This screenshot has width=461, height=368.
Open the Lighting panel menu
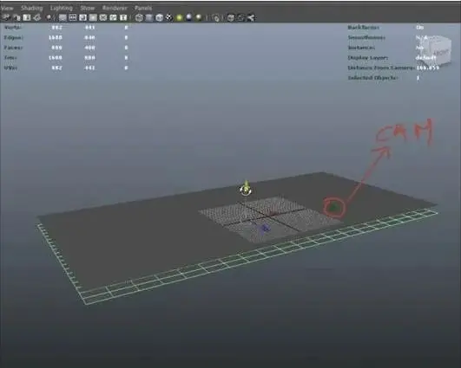[x=61, y=8]
